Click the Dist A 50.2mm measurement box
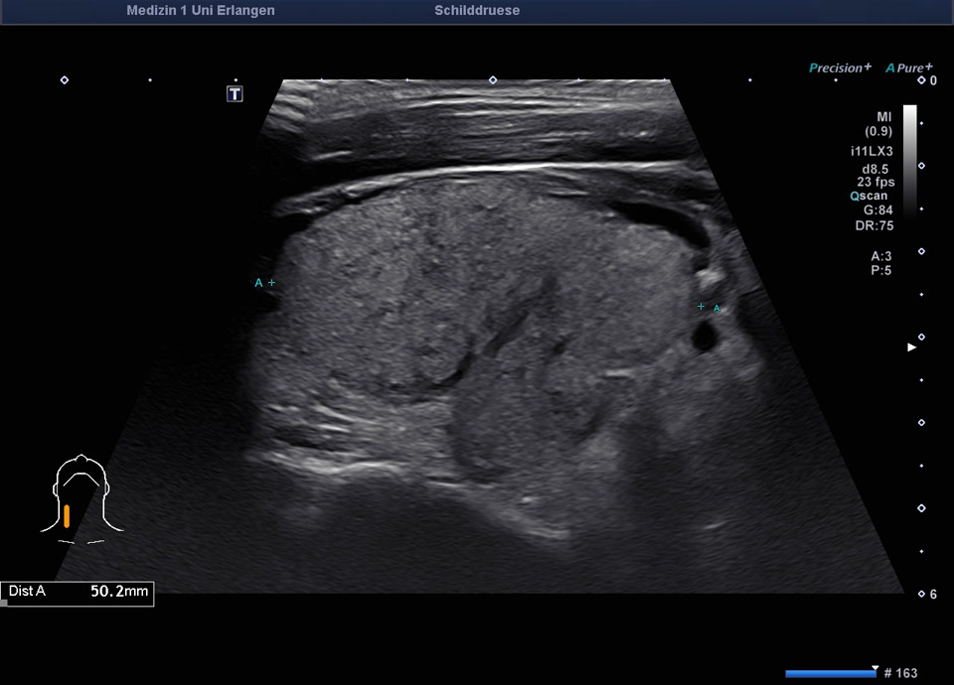Image resolution: width=954 pixels, height=685 pixels. coord(79,593)
